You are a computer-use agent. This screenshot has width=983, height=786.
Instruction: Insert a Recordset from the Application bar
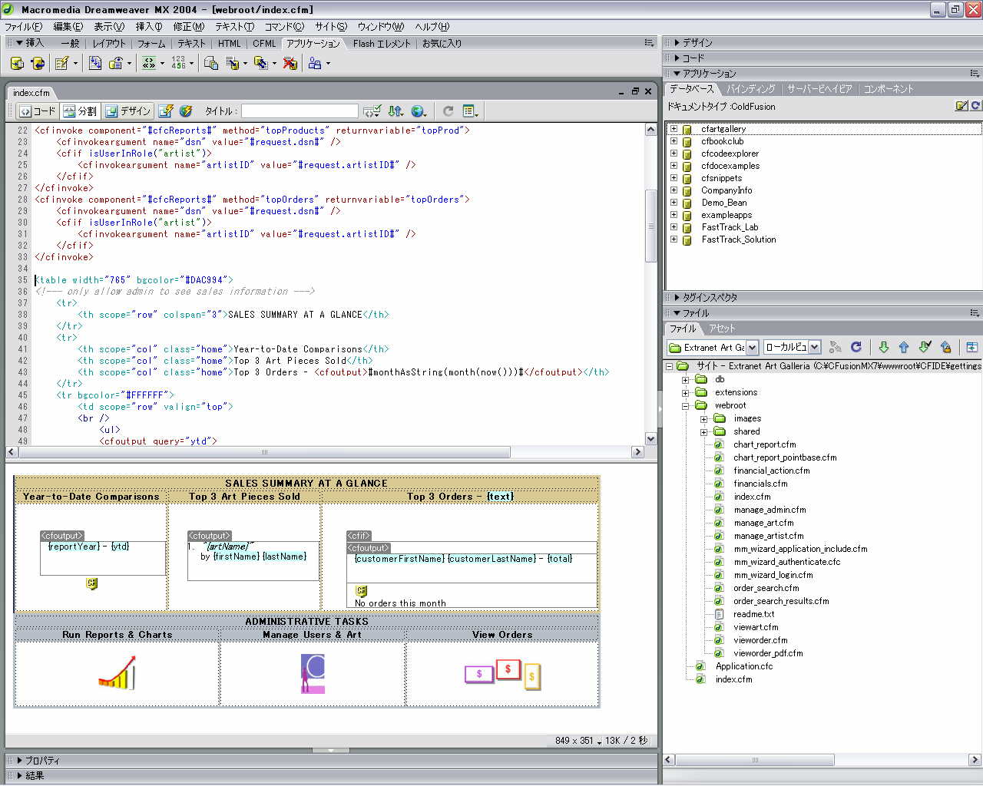17,63
